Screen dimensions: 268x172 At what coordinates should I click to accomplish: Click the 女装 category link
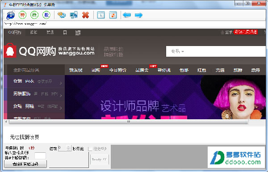18,81
